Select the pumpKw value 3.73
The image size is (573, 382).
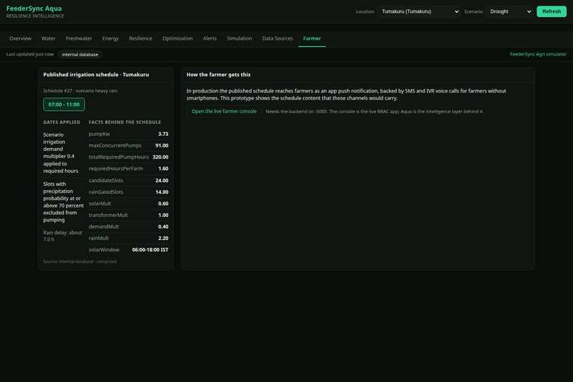point(163,134)
